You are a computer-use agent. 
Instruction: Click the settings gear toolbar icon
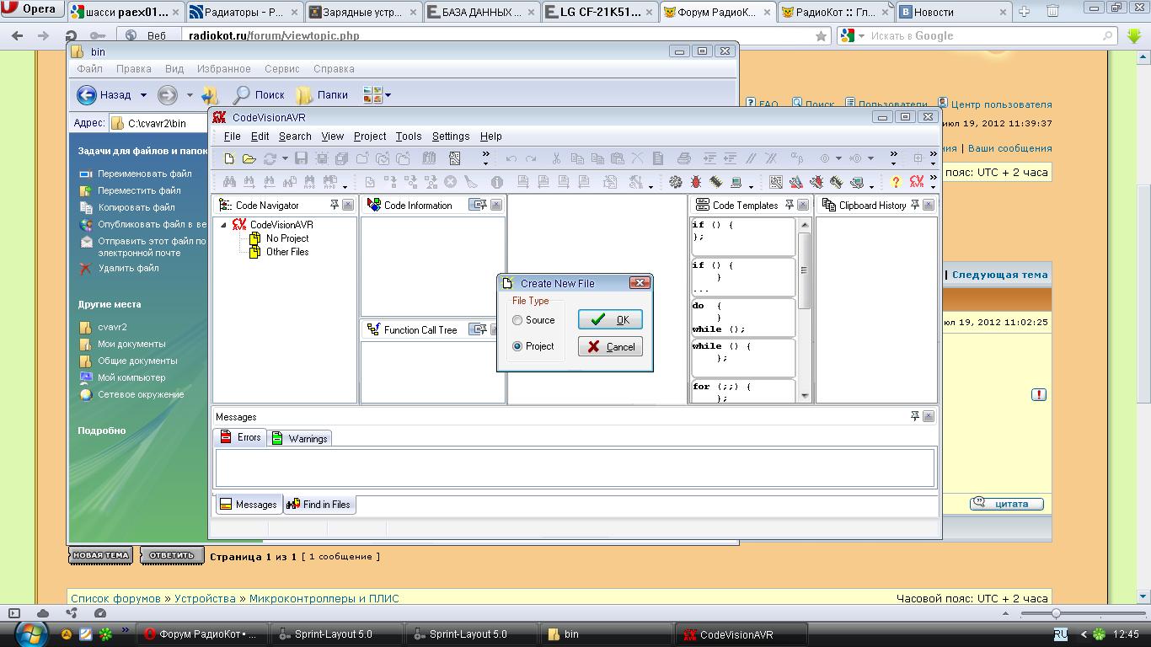676,182
